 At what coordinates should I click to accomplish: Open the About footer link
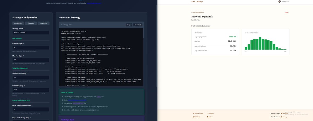tap(211, 117)
